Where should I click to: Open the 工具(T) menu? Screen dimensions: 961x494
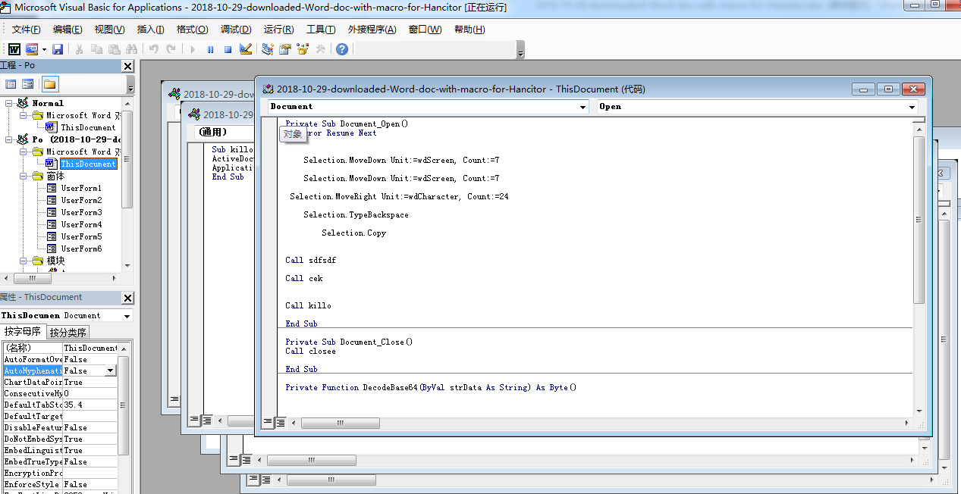[321, 30]
